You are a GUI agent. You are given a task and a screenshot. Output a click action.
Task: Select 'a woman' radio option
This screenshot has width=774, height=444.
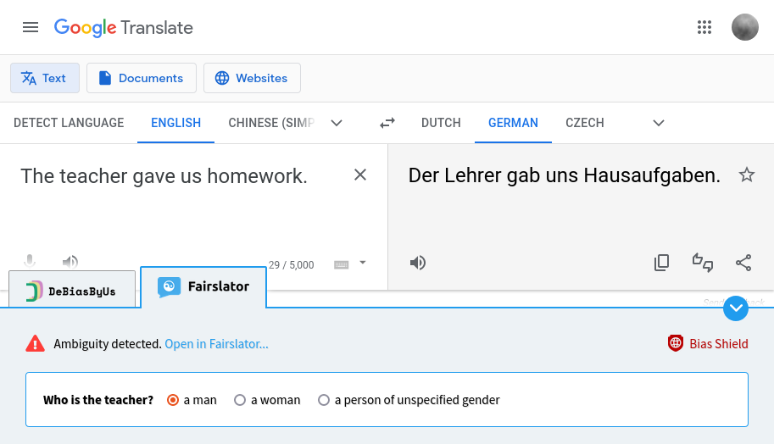(240, 400)
